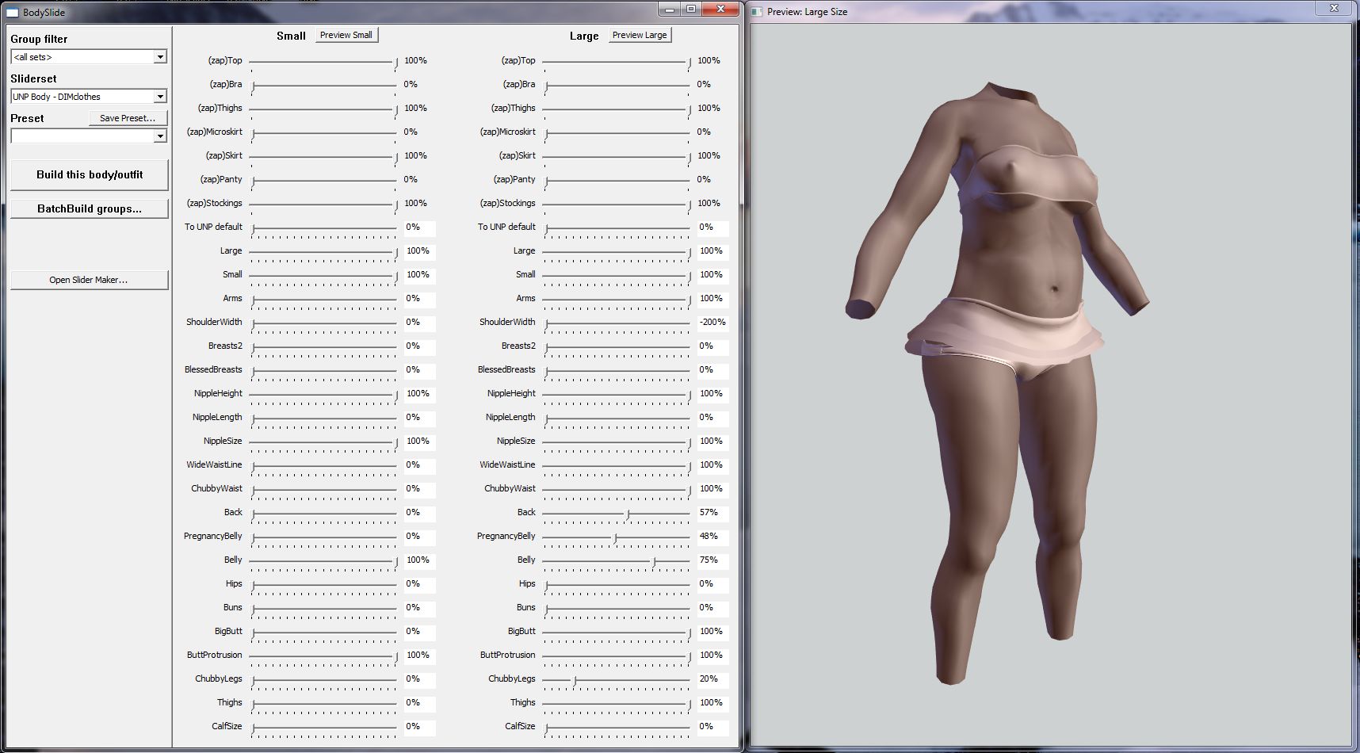Expand the Sliderset dropdown list
This screenshot has width=1360, height=753.
pyautogui.click(x=160, y=97)
